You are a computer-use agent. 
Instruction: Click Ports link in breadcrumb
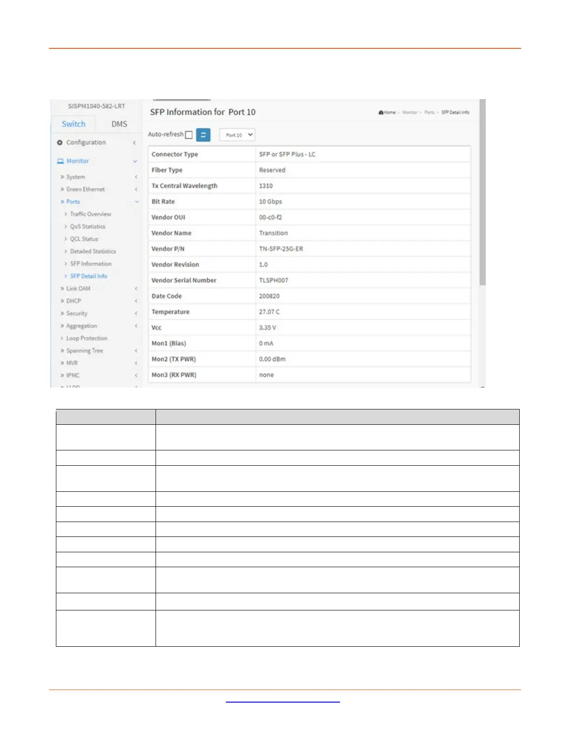coord(429,113)
